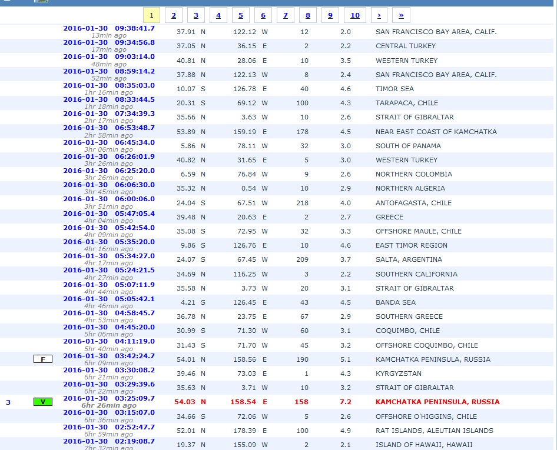Click the 'NORTHERN COLOMBIA' region text

tap(414, 175)
